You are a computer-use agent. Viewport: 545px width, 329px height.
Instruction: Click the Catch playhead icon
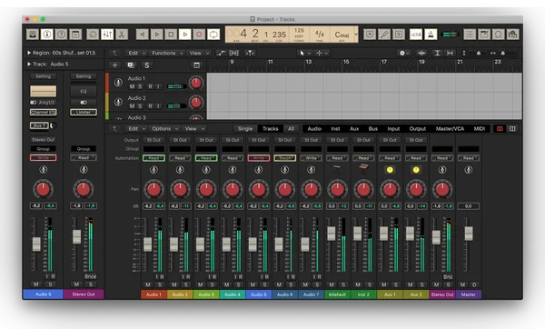click(250, 53)
